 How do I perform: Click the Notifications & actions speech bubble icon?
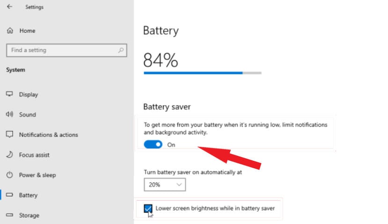[9, 134]
